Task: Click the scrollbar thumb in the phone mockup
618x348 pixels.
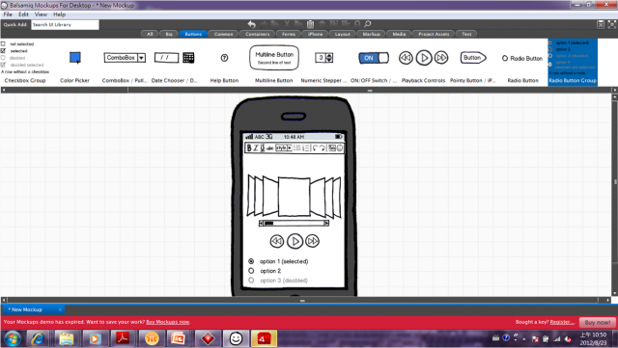Action: [x=268, y=224]
